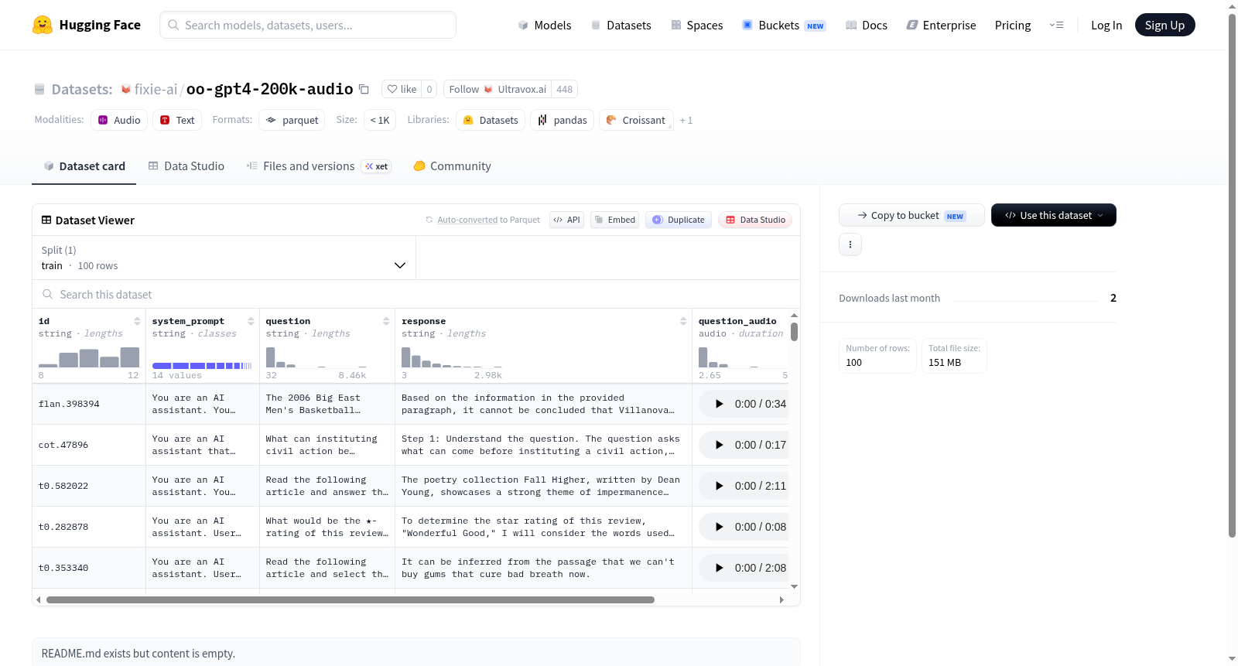The width and height of the screenshot is (1238, 666).
Task: Expand the +1 more libraries
Action: click(686, 120)
